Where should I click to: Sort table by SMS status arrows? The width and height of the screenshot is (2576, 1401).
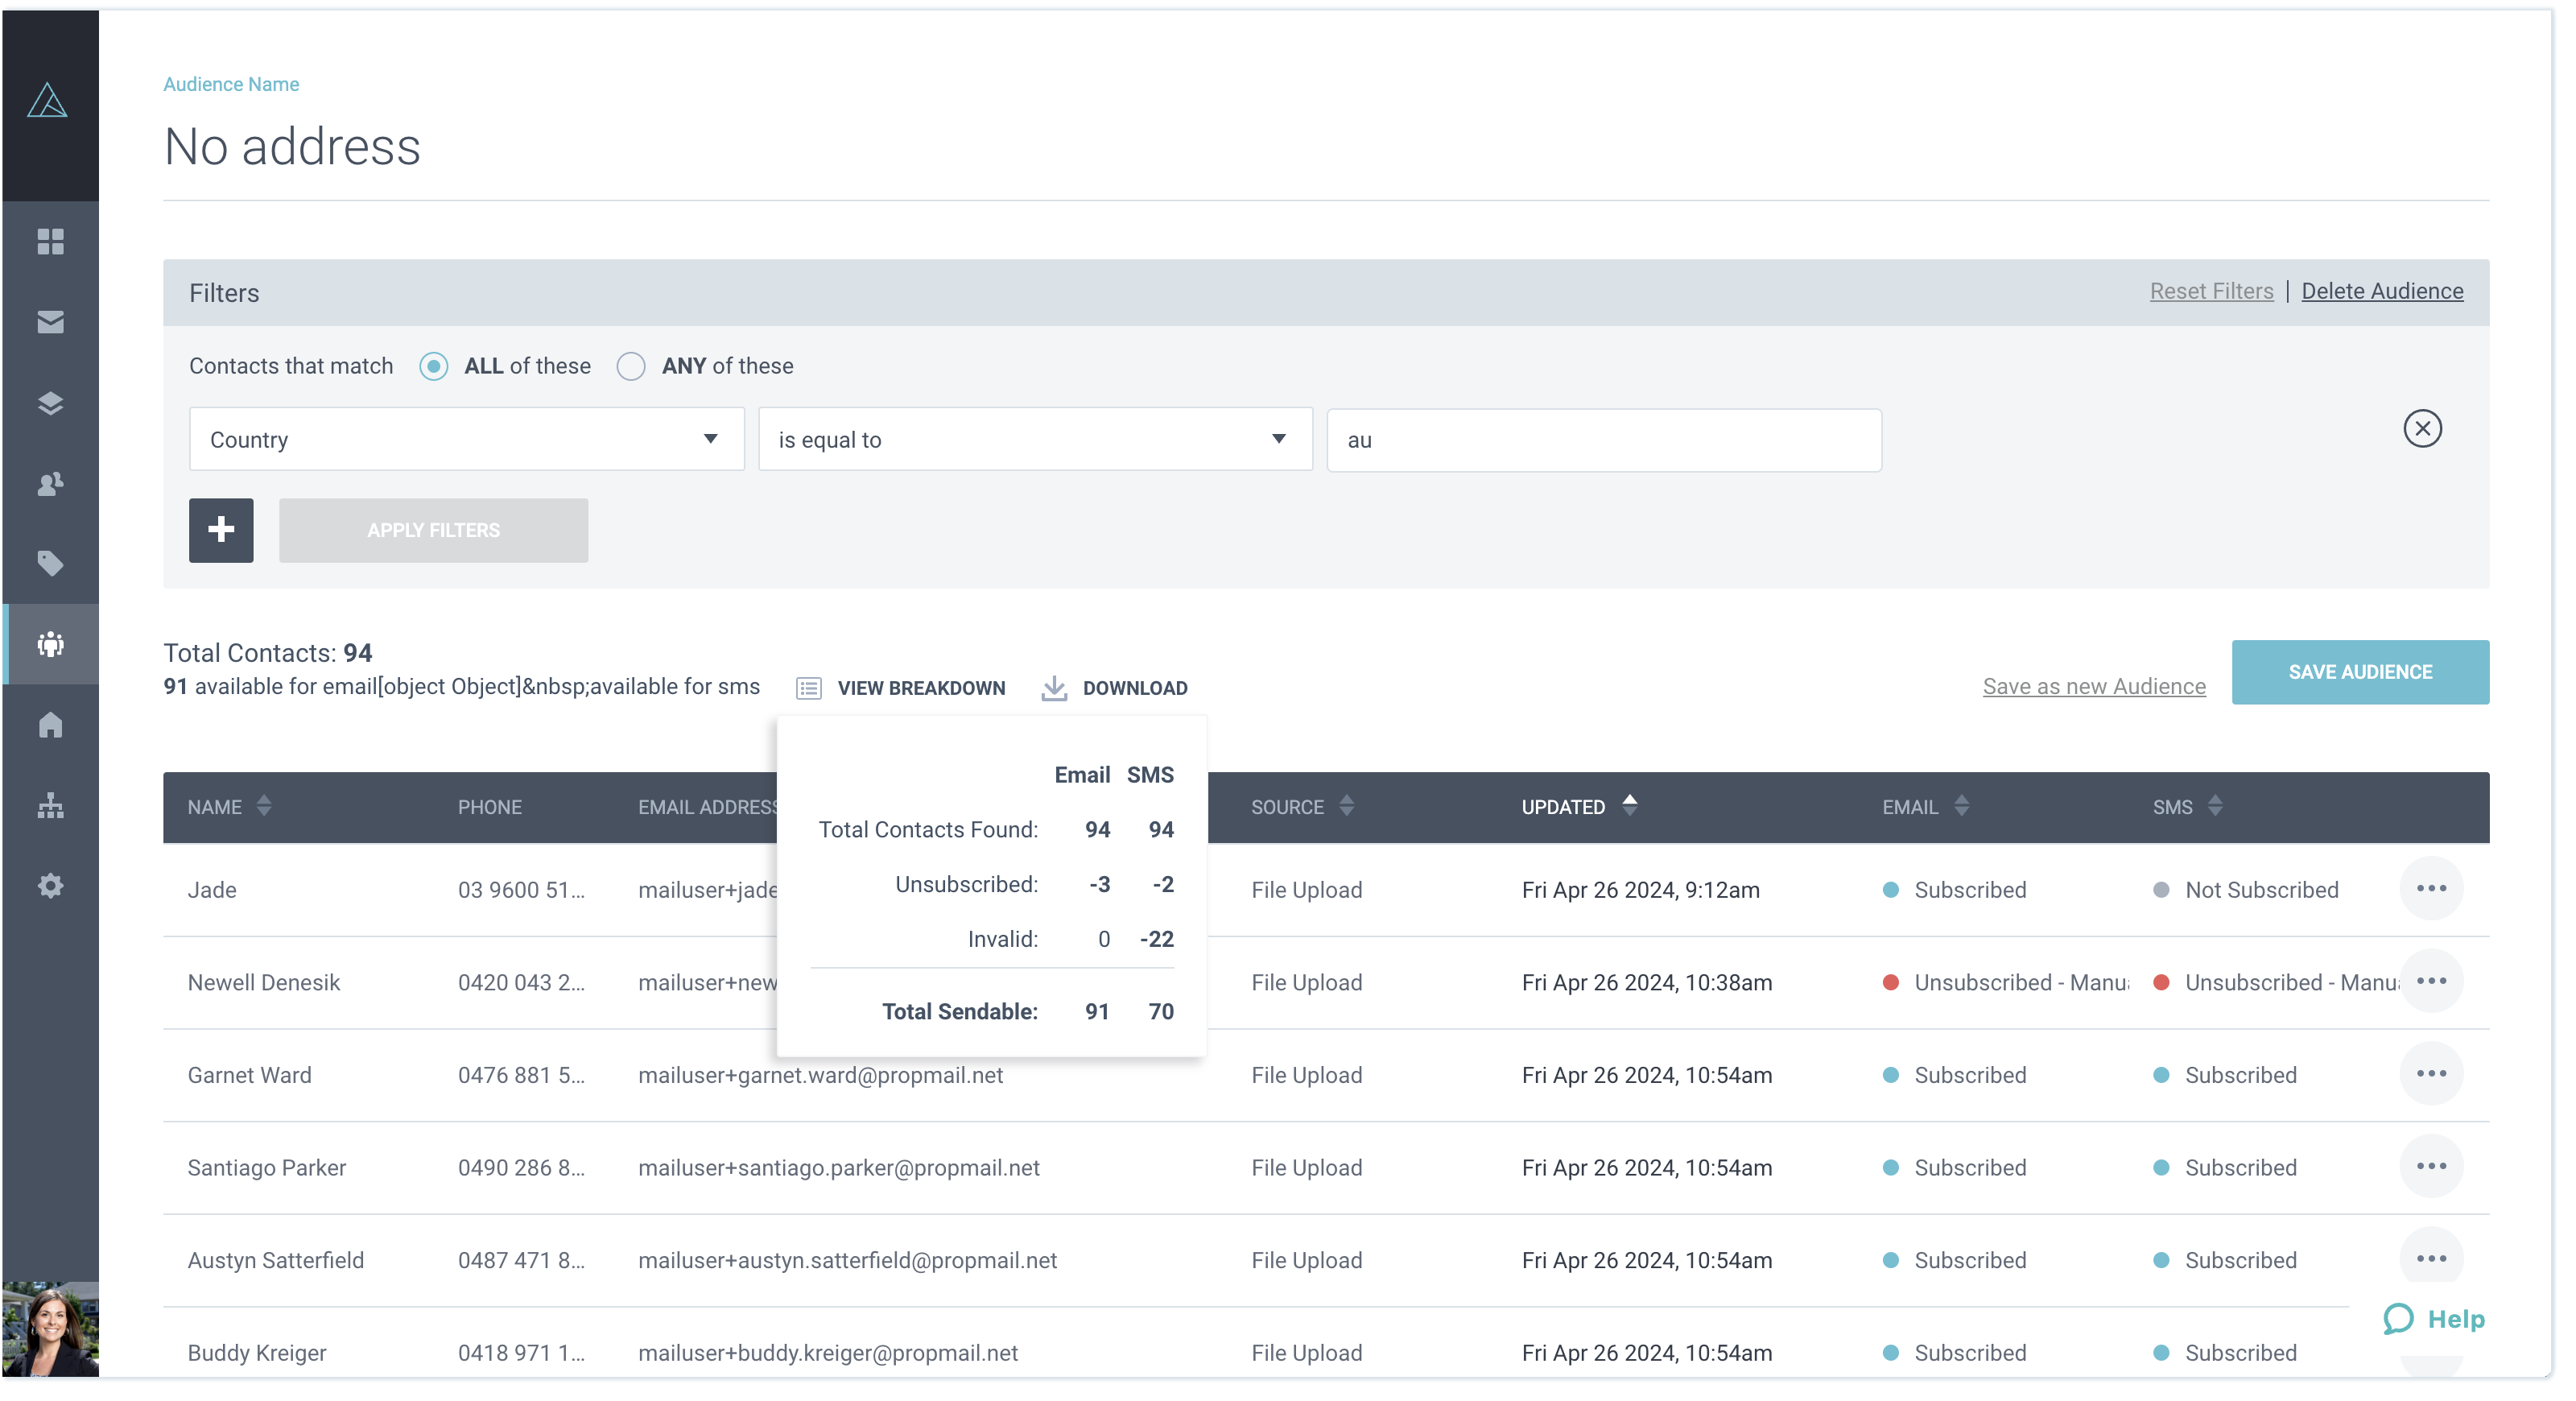2216,806
